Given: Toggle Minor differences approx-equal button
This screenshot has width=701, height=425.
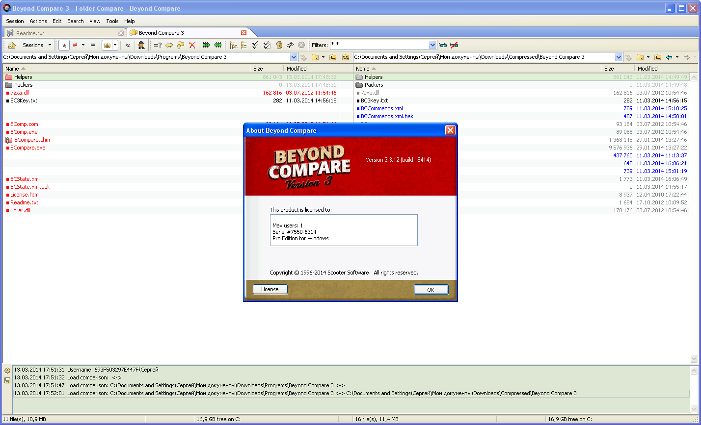Looking at the screenshot, I should (128, 45).
